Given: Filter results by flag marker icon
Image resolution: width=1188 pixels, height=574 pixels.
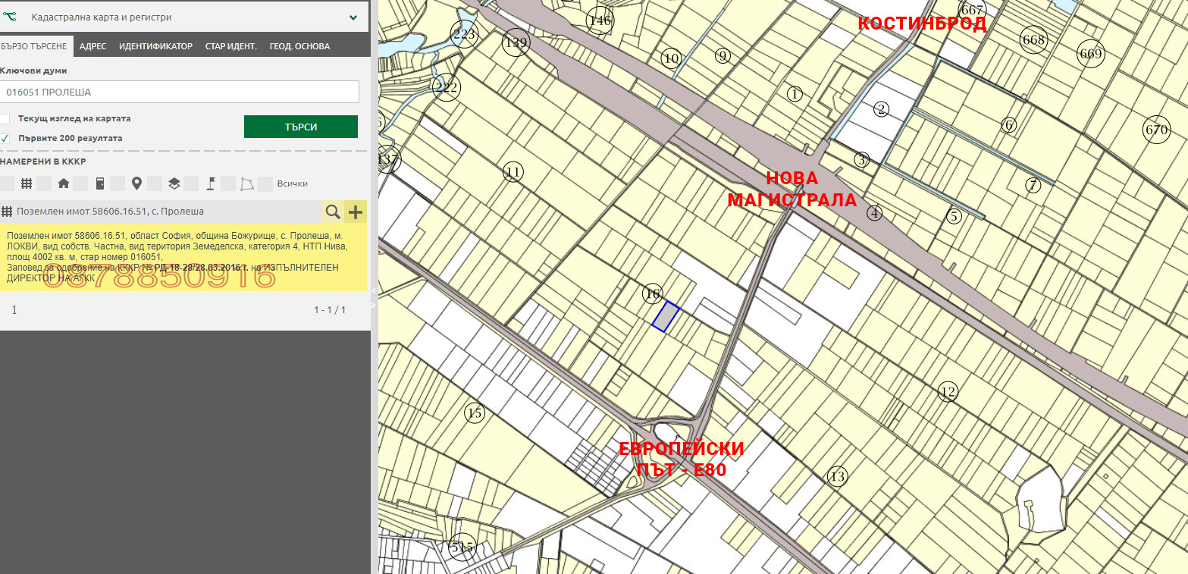Looking at the screenshot, I should [211, 183].
